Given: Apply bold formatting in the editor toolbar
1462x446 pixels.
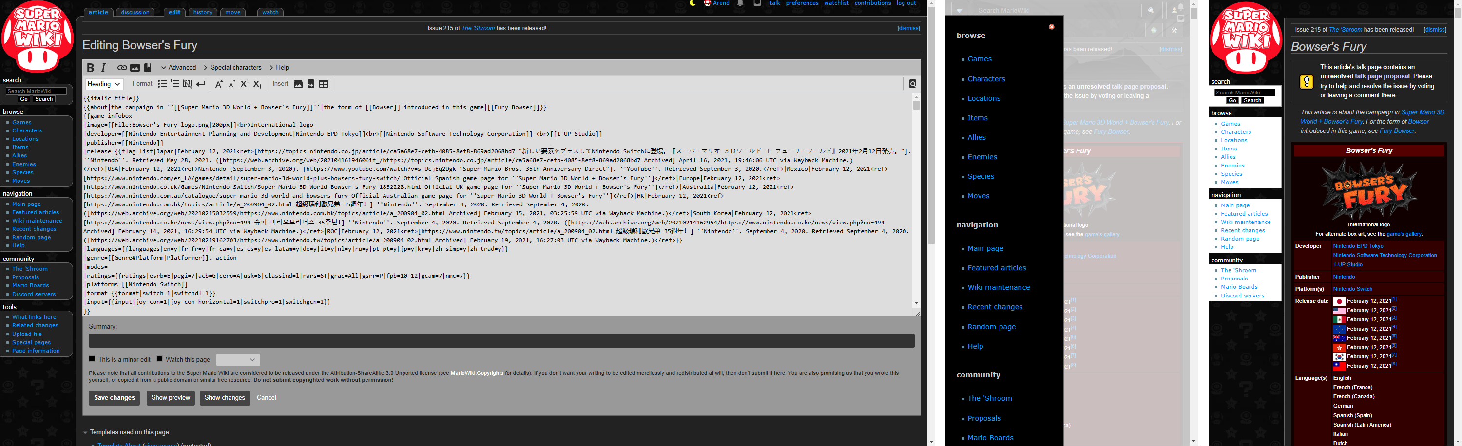Looking at the screenshot, I should (x=90, y=68).
